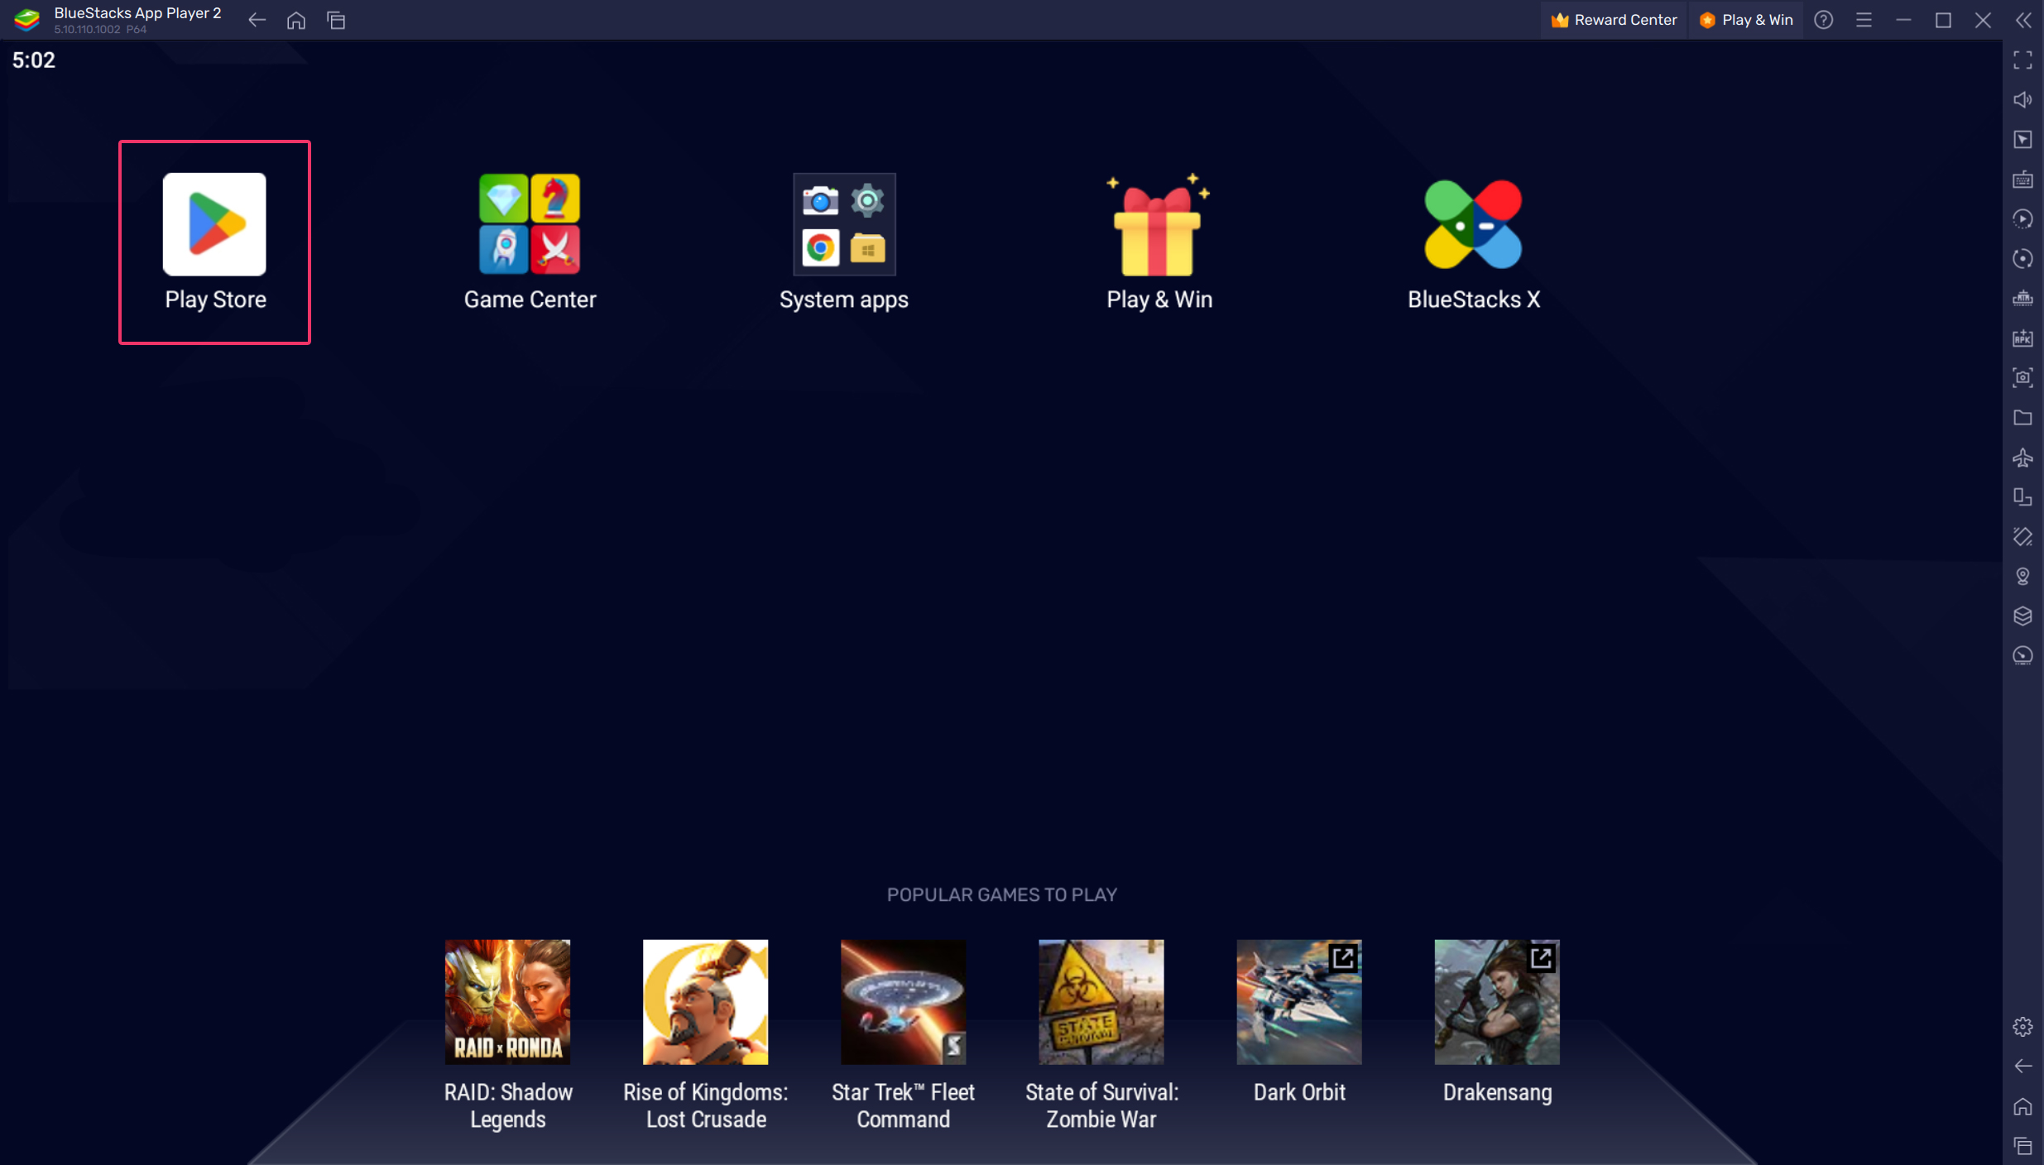Open the multi-instance manager layers icon
Image resolution: width=2044 pixels, height=1165 pixels.
coord(2022,616)
